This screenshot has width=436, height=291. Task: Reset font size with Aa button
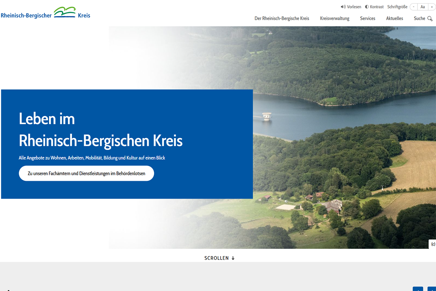coord(423,7)
